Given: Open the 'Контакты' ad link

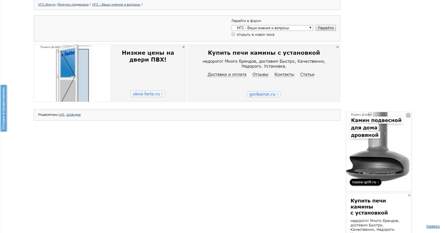Looking at the screenshot, I should click(284, 75).
